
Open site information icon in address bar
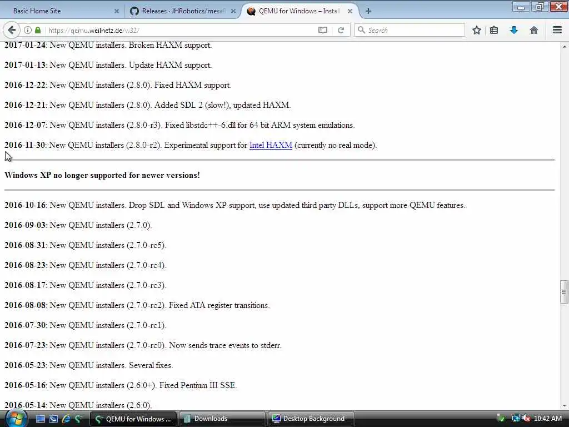(28, 30)
